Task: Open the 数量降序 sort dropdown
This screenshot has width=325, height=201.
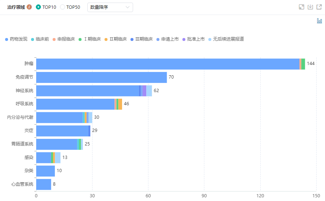Action: [x=110, y=7]
